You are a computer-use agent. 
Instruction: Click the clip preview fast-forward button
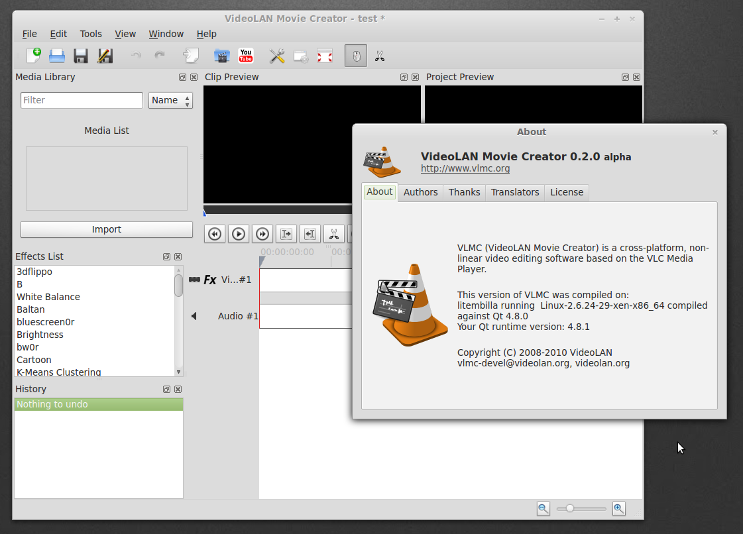tap(262, 234)
